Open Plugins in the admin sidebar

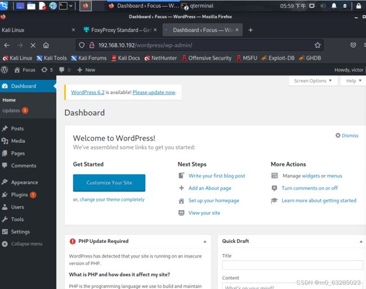click(x=28, y=195)
